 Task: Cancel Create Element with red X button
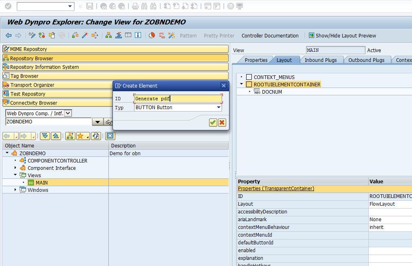tap(222, 122)
